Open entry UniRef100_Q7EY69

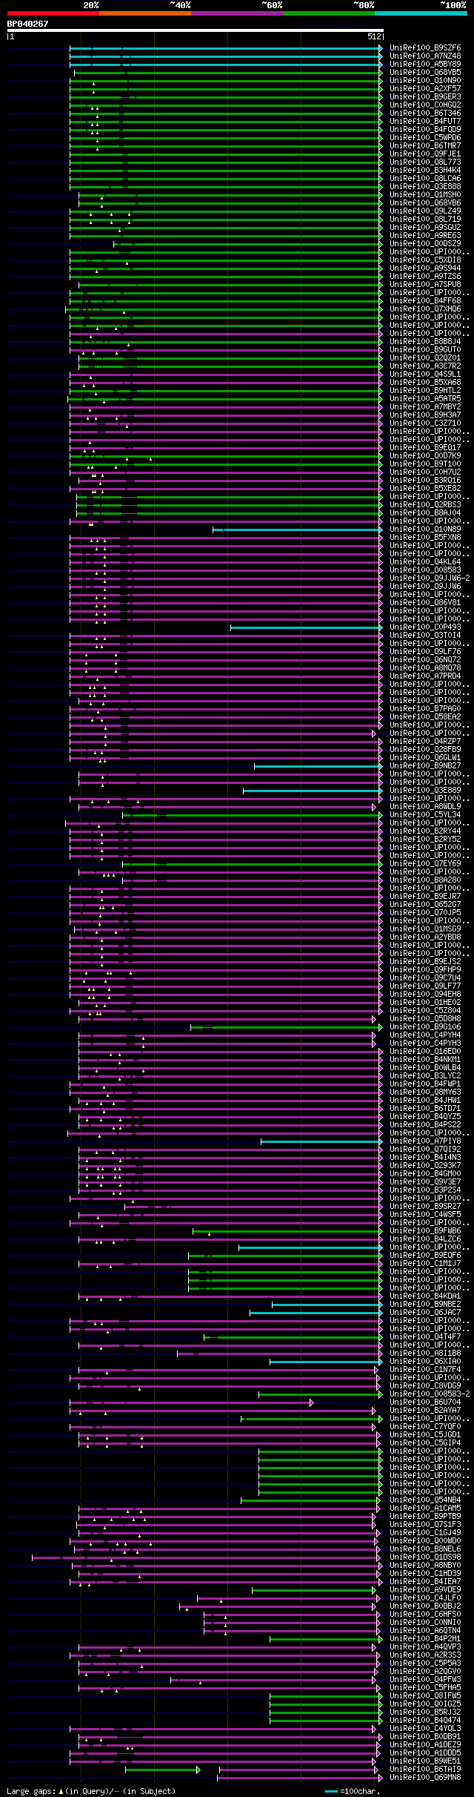click(x=425, y=864)
